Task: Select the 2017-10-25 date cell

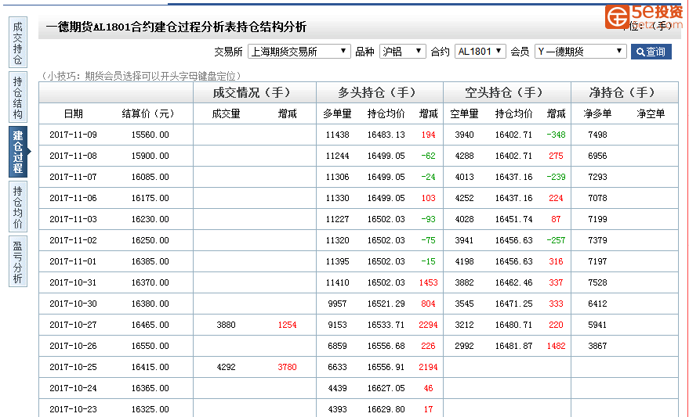Action: pos(74,367)
